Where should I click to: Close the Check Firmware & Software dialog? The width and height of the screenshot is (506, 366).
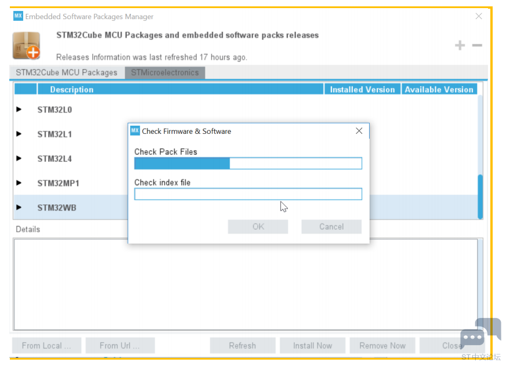pyautogui.click(x=359, y=131)
